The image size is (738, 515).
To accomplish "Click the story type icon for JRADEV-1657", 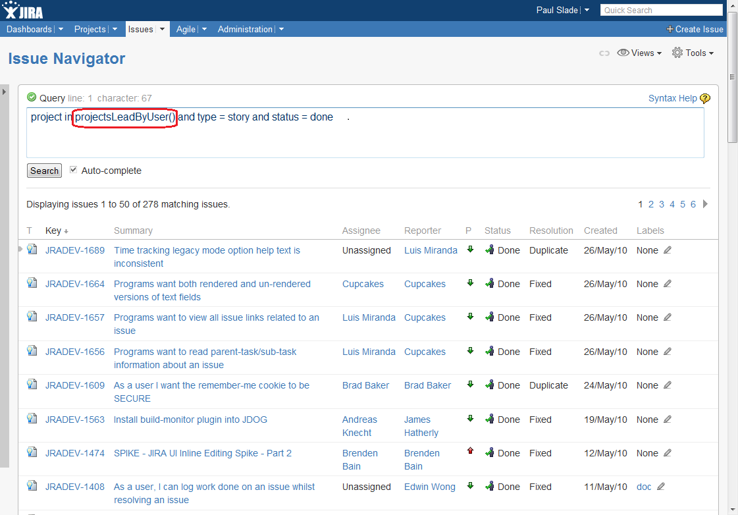I will (32, 316).
